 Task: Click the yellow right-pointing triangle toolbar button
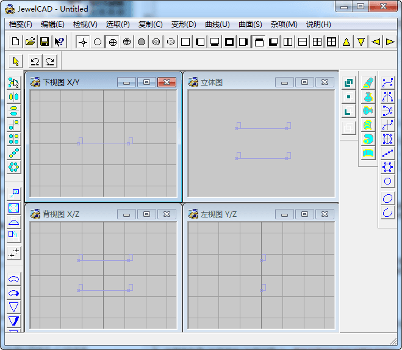[390, 42]
